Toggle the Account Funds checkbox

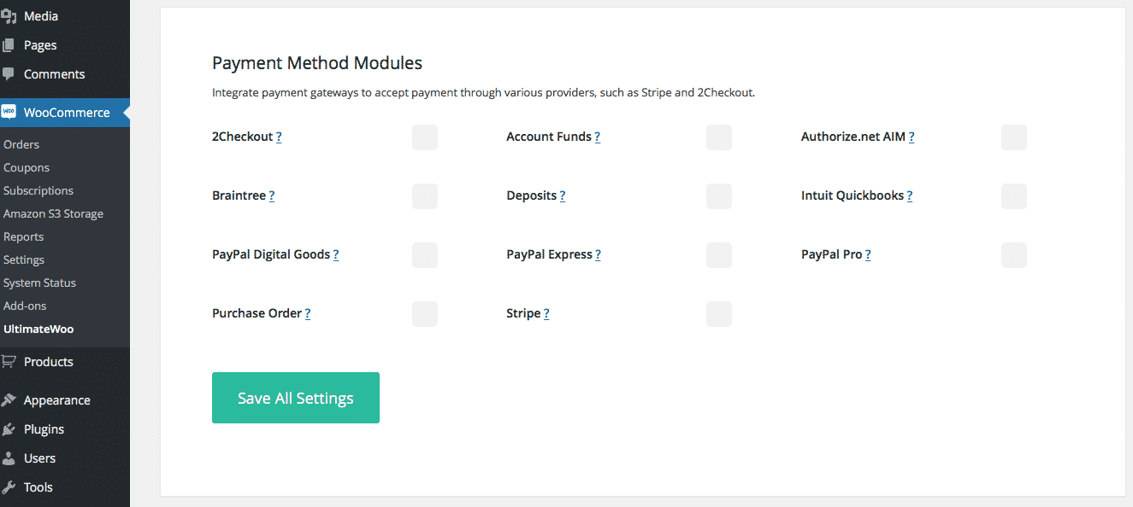coord(719,137)
